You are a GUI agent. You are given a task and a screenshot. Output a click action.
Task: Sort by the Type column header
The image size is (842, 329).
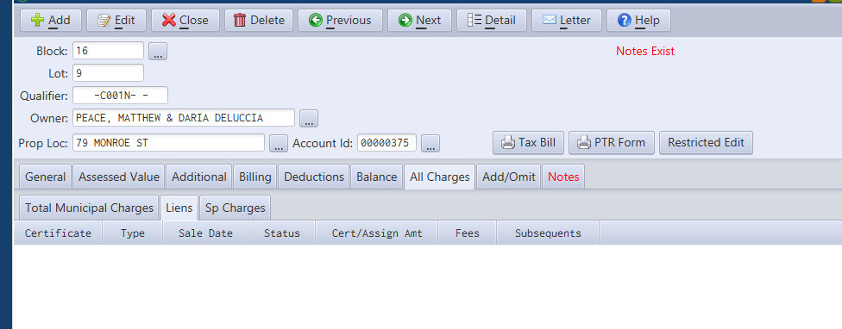[x=133, y=233]
